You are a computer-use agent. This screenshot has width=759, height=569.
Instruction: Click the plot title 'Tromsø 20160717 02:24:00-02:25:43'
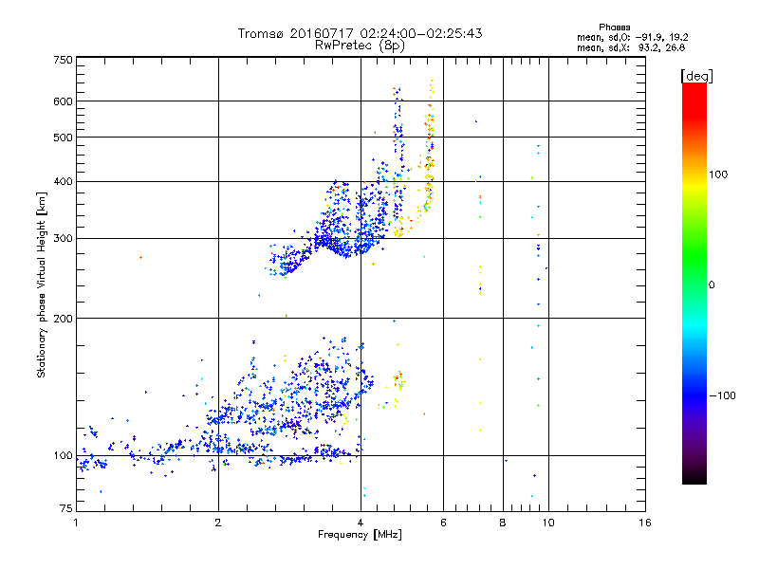point(360,33)
